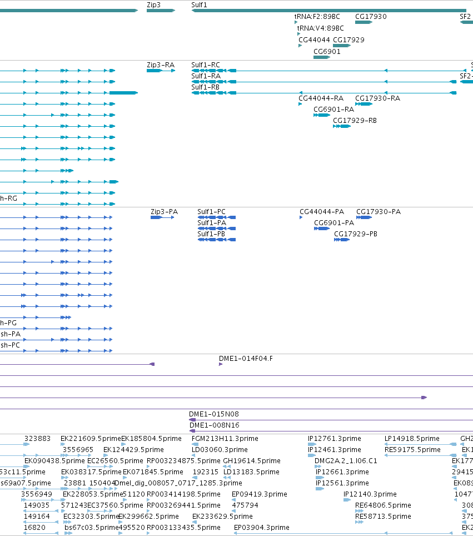Select the CG17930-RA transcript label
This screenshot has width=473, height=536.
tap(377, 98)
